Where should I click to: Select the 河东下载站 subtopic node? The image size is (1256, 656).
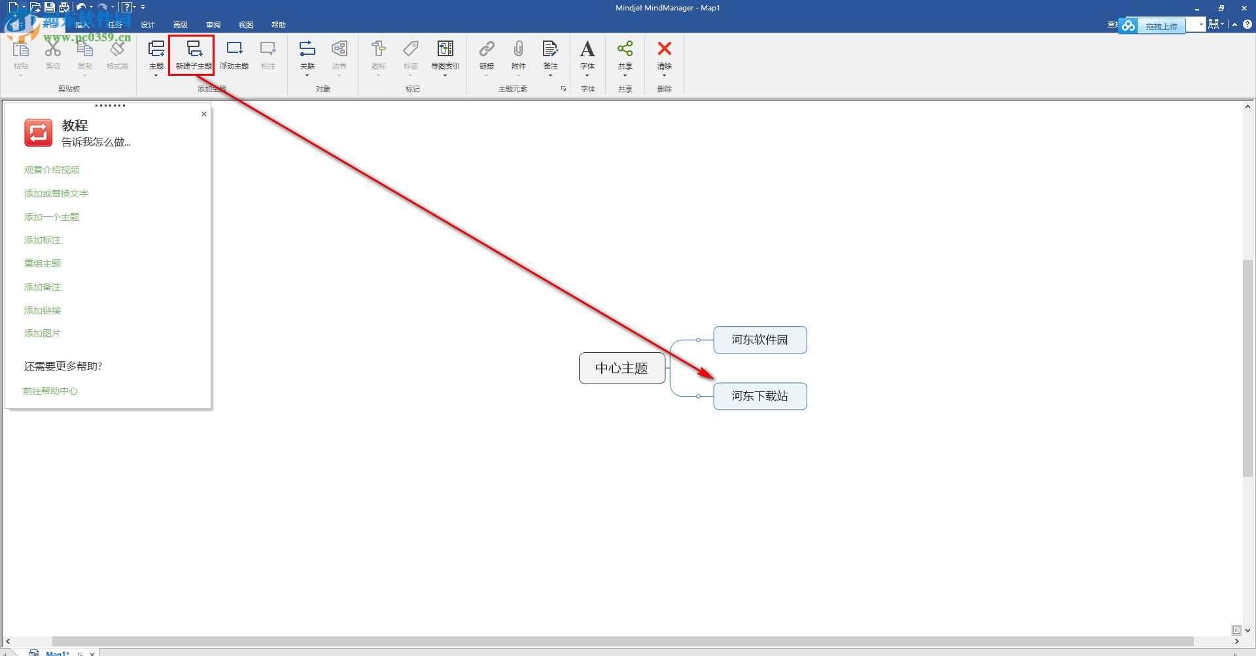pos(760,396)
